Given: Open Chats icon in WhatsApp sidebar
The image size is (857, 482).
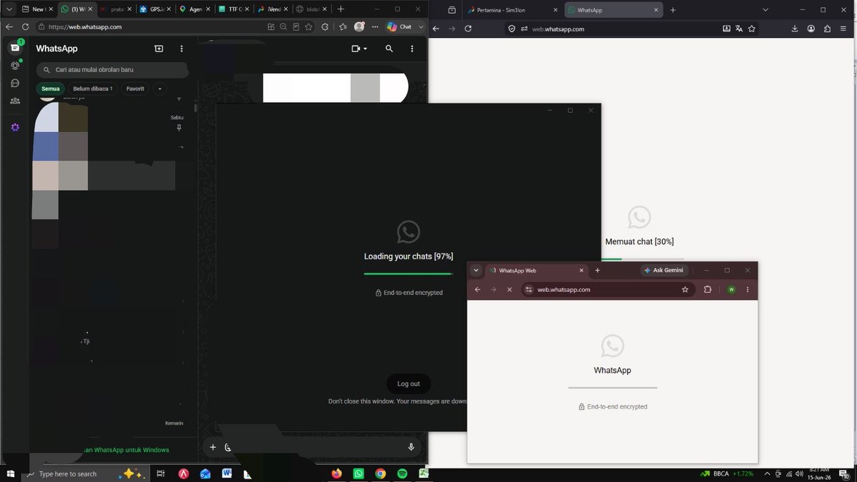Looking at the screenshot, I should [x=14, y=48].
